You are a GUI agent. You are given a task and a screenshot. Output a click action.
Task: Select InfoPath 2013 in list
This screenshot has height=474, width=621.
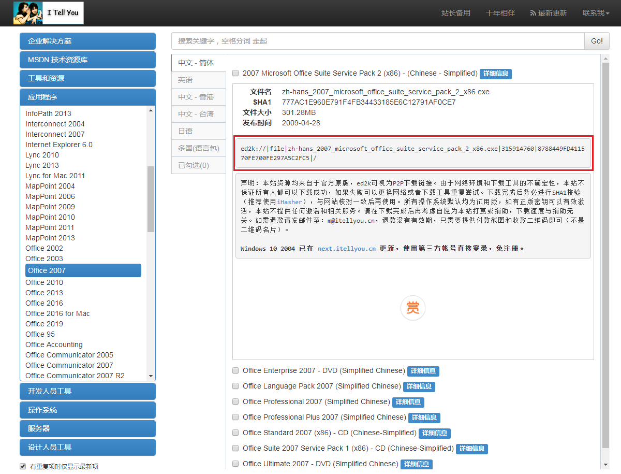(48, 113)
